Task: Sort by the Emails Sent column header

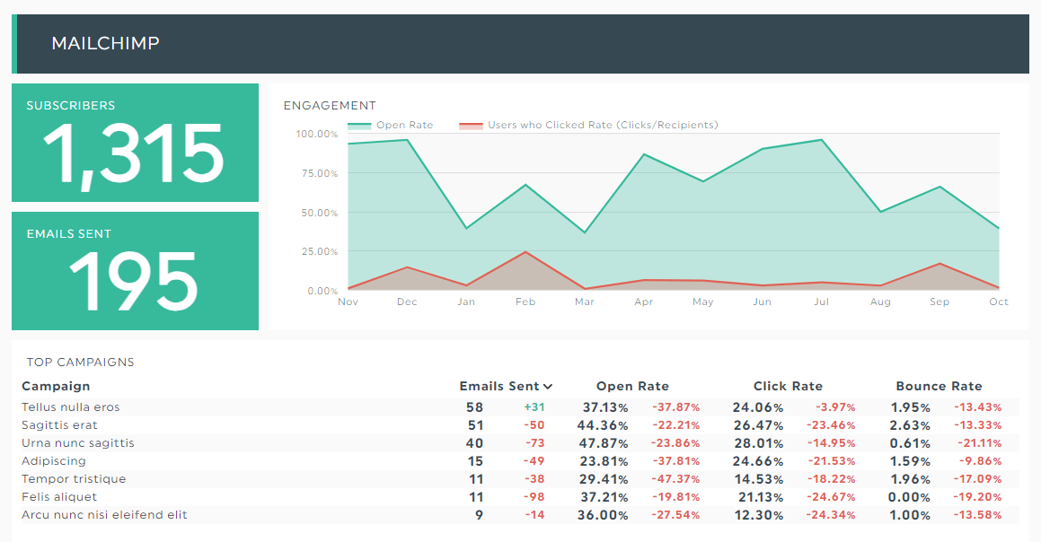Action: [x=499, y=386]
